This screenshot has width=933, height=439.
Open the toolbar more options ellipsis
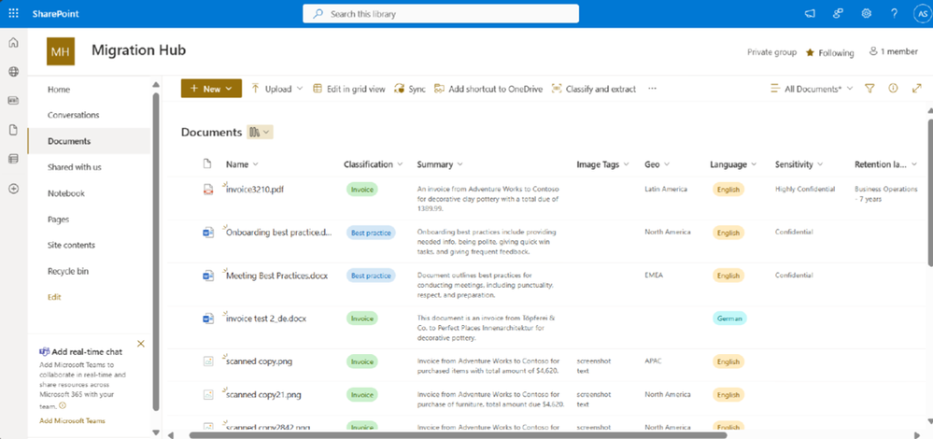tap(652, 89)
